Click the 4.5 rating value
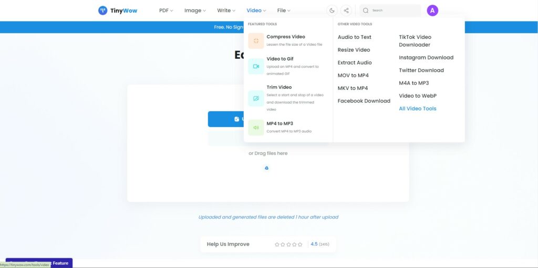The height and width of the screenshot is (268, 538). (314, 244)
